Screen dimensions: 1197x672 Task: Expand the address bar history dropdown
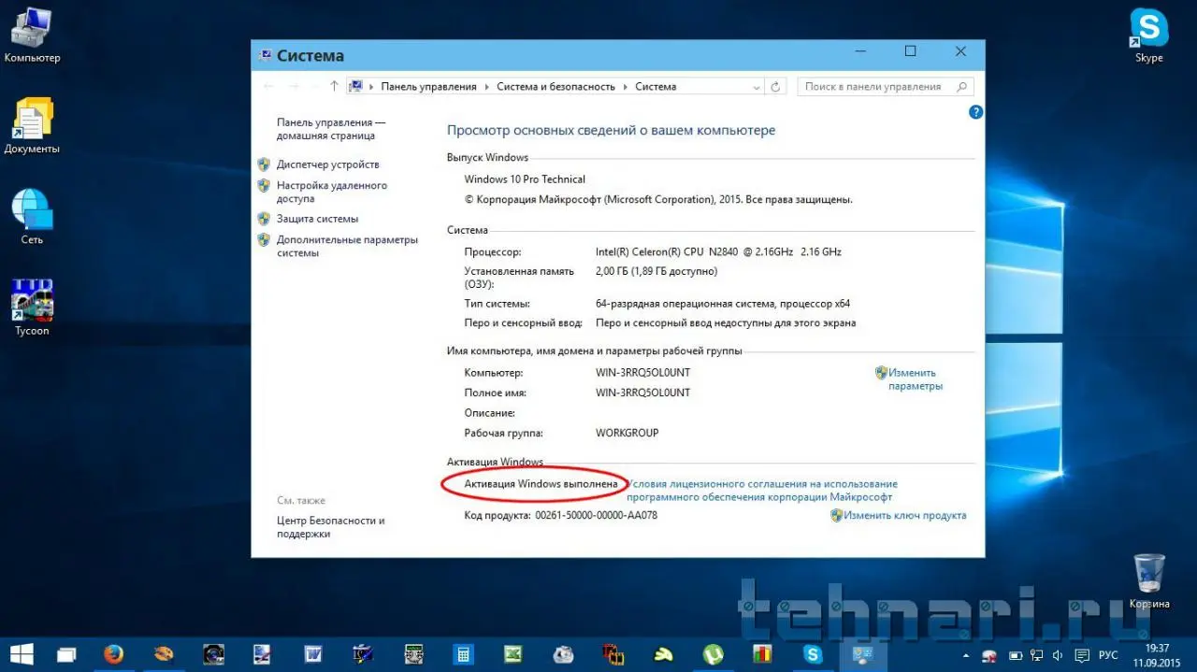coord(757,87)
